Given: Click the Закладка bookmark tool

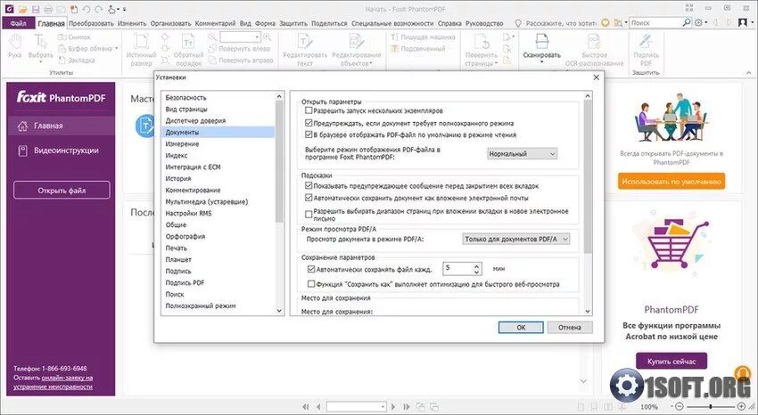Looking at the screenshot, I should click(77, 61).
